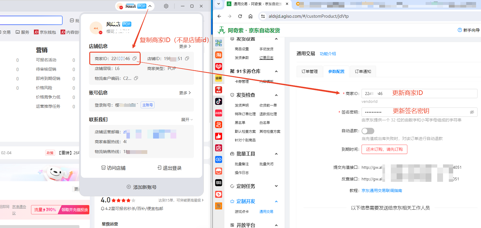Select the JD (京东) dog sidebar icon

(219, 90)
